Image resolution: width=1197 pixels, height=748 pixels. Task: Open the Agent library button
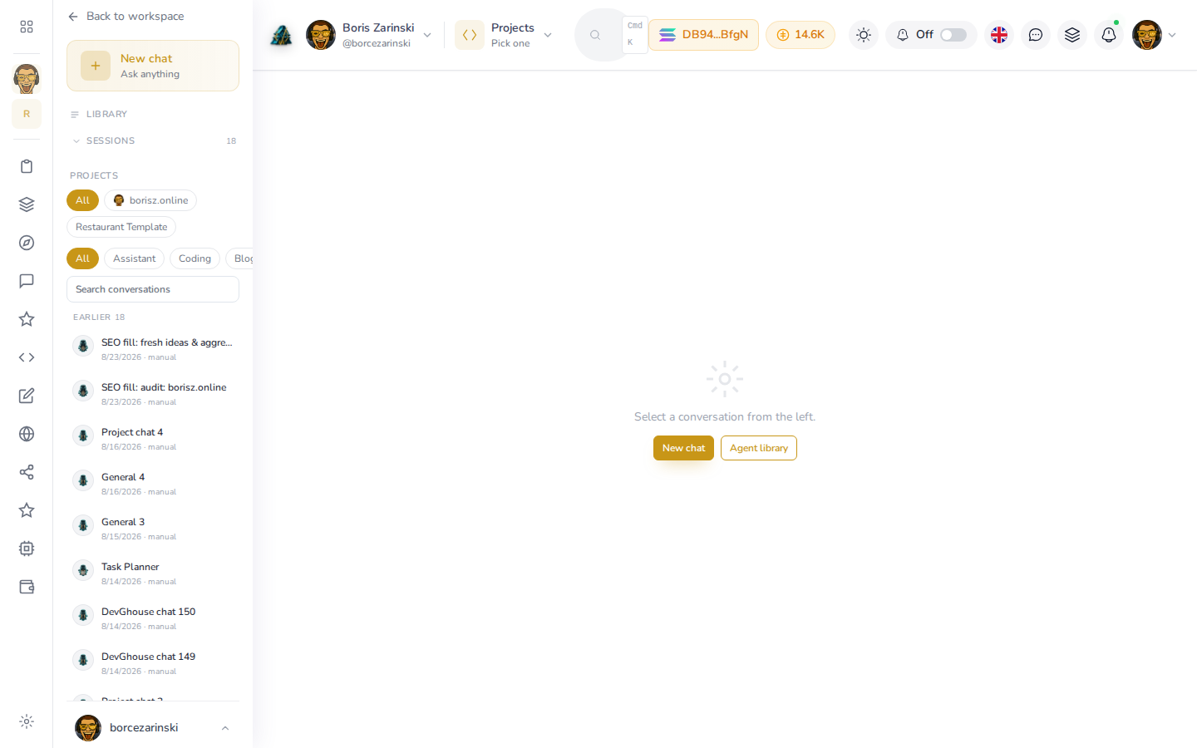(759, 448)
